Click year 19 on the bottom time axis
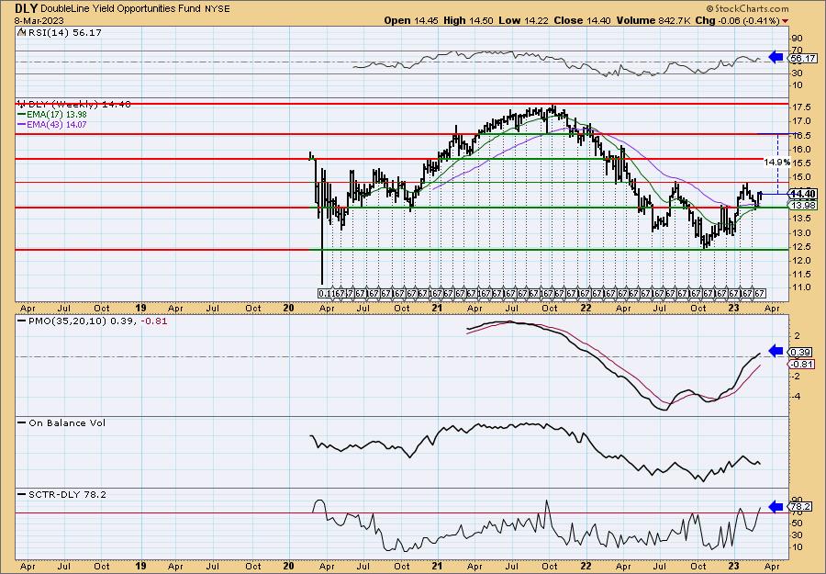This screenshot has width=826, height=574. click(x=140, y=566)
